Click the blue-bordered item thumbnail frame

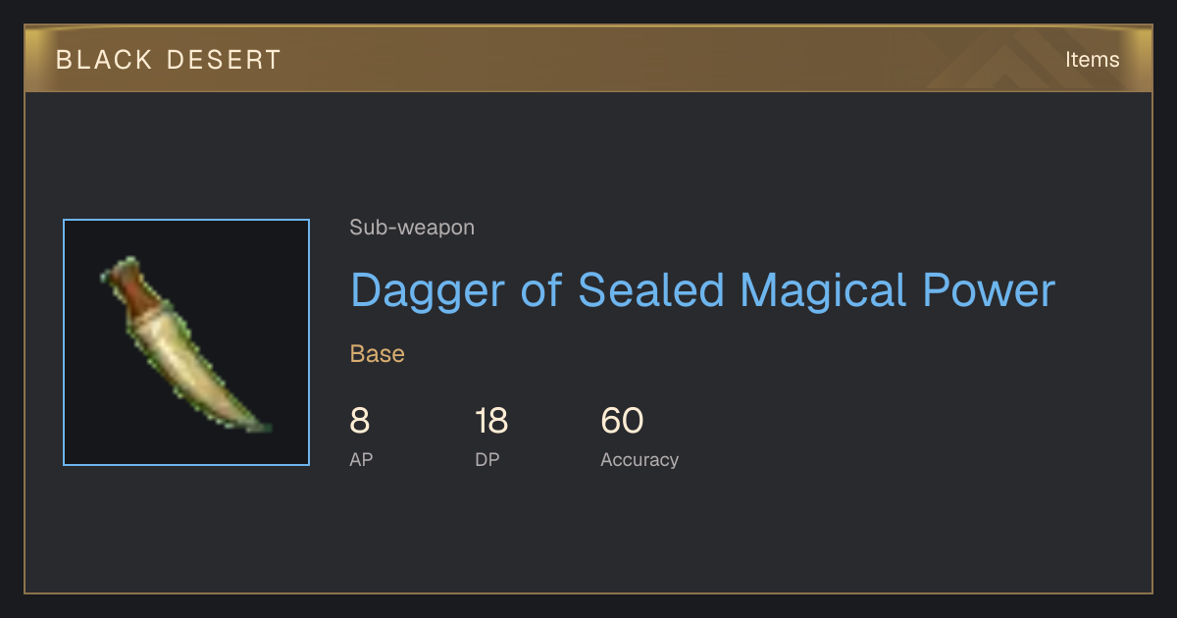186,342
